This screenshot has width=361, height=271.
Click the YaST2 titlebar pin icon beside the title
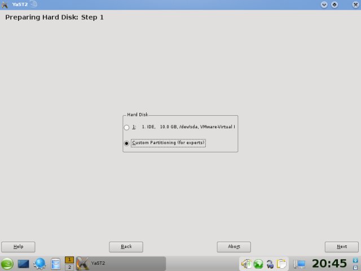pyautogui.click(x=34, y=4)
